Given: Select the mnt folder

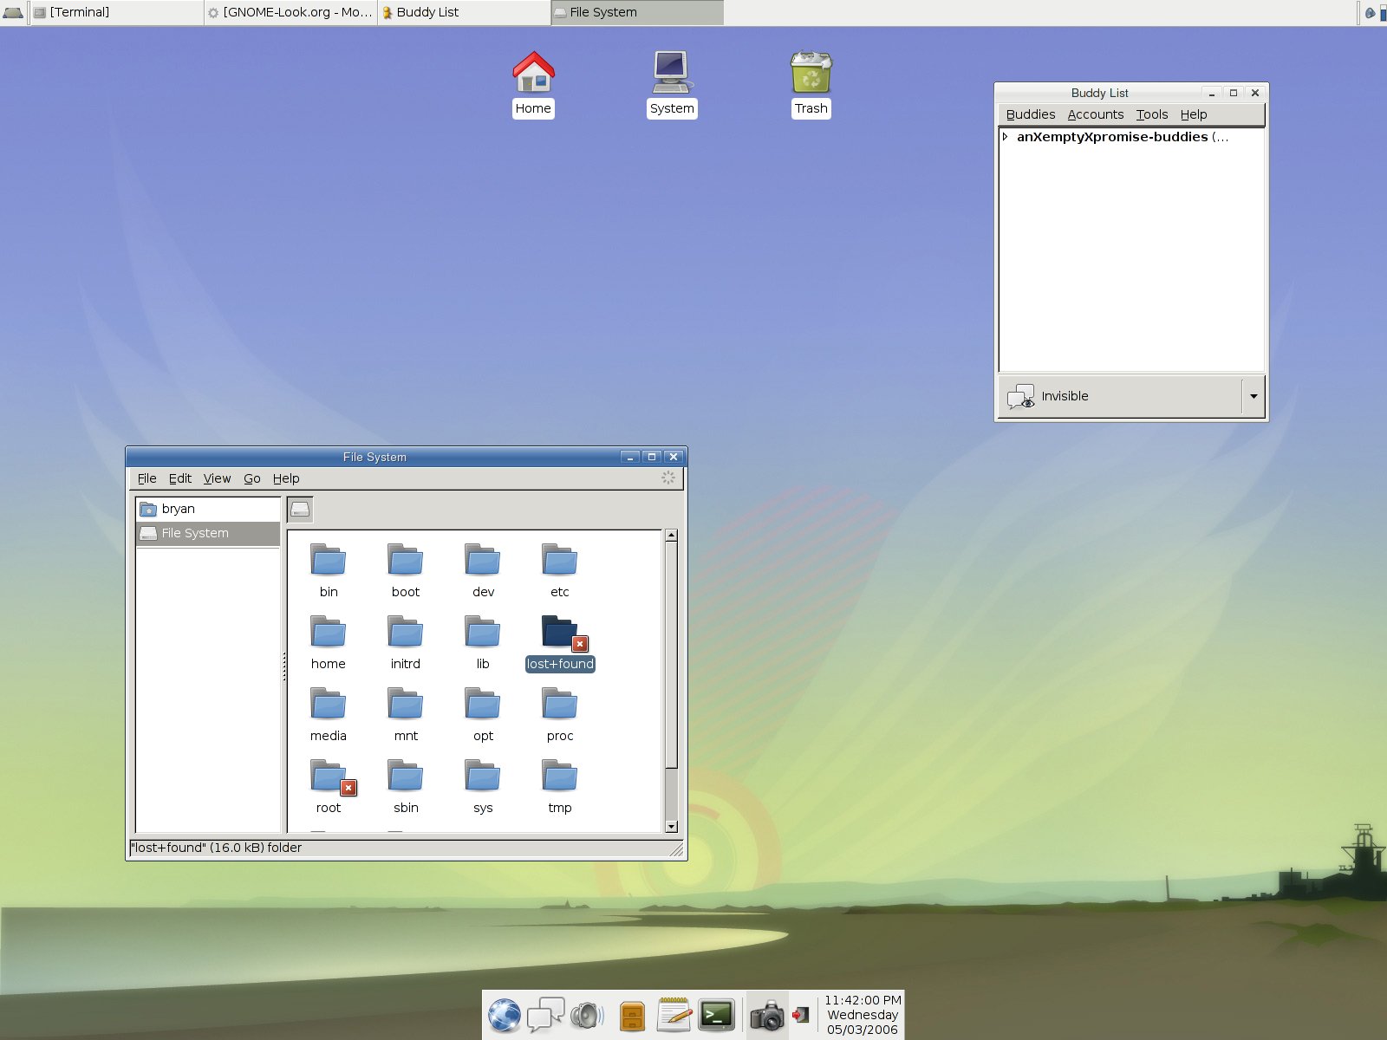Looking at the screenshot, I should coord(406,715).
